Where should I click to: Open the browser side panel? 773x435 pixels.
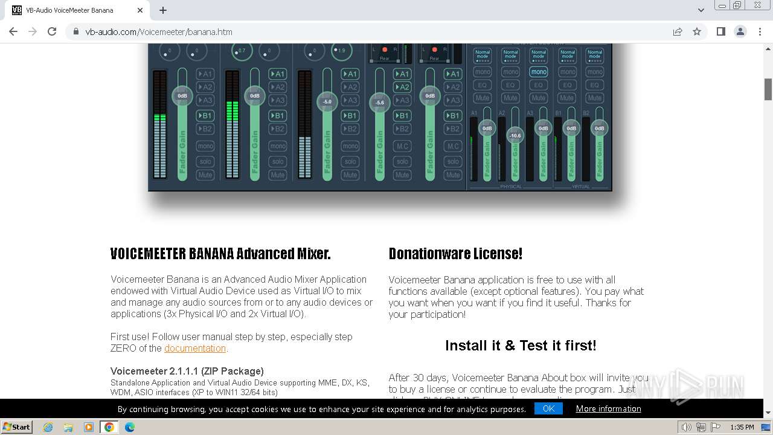pos(720,31)
